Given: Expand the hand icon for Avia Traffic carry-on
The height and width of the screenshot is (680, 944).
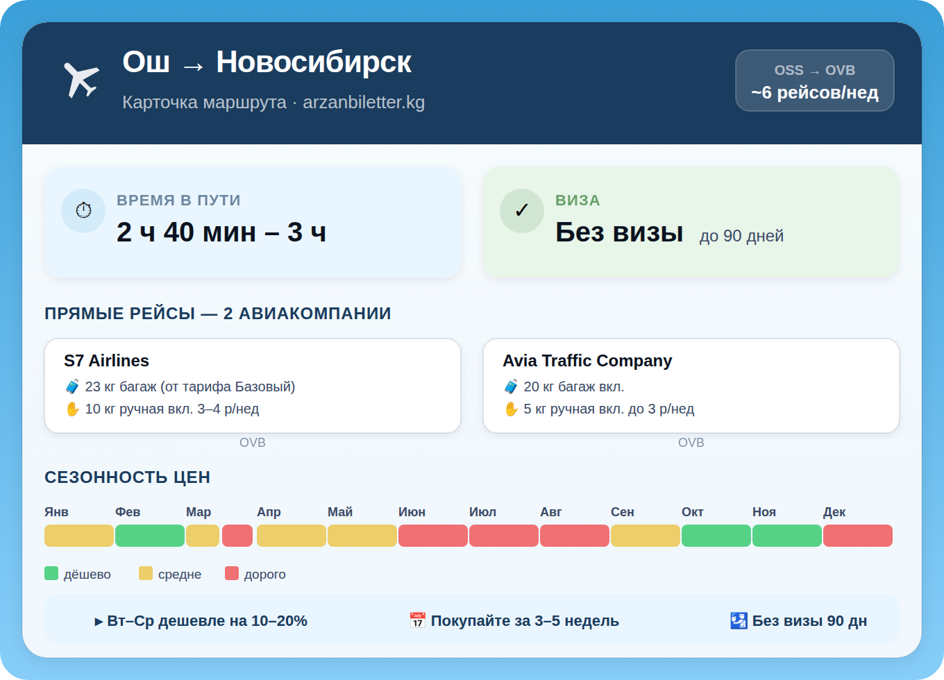Looking at the screenshot, I should pyautogui.click(x=511, y=409).
